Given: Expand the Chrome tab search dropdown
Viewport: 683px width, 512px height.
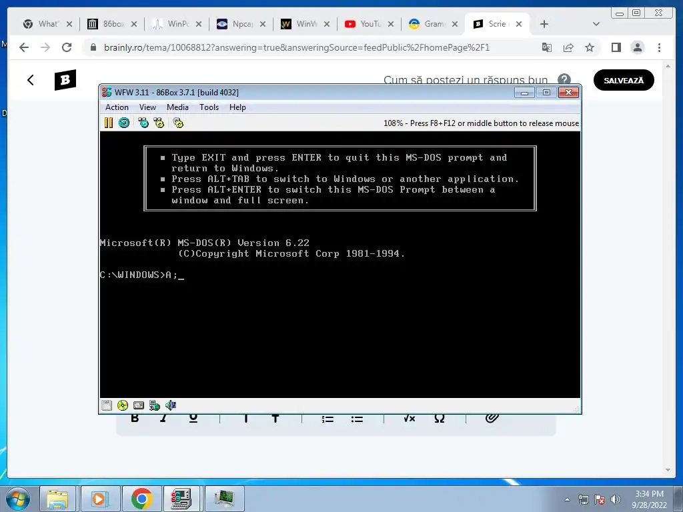Looking at the screenshot, I should tap(596, 24).
